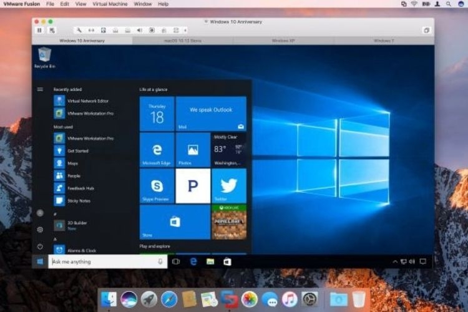Viewport: 468px width, 312px height.
Task: Open VM settings via the wrench icon
Action: pos(79,30)
